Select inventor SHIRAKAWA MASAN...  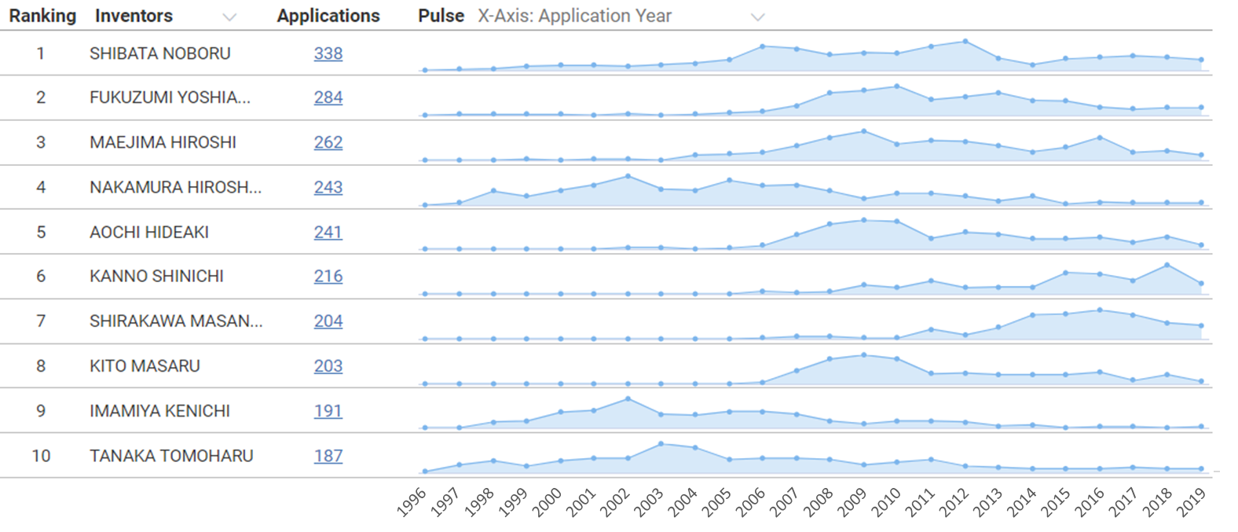point(176,321)
